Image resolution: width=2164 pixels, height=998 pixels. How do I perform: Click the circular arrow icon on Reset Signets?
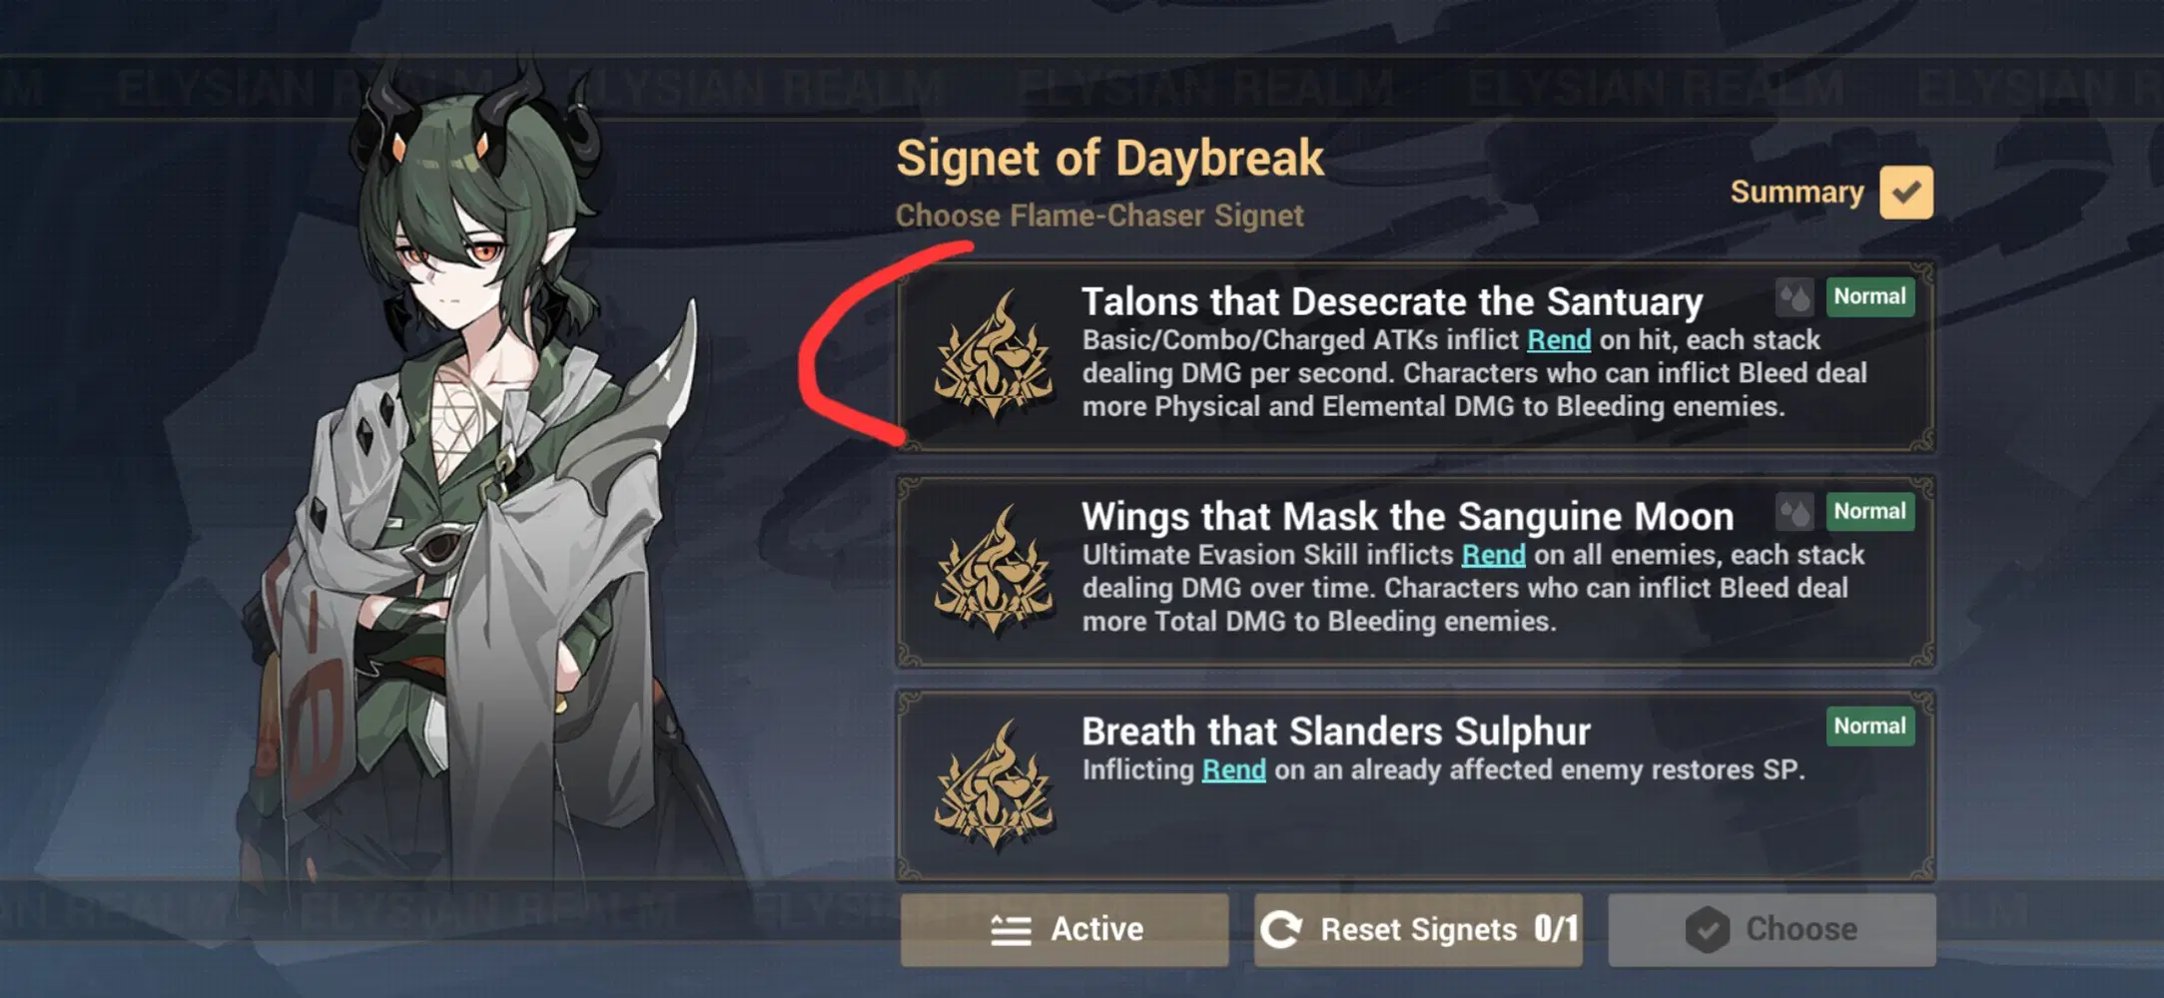coord(1281,929)
